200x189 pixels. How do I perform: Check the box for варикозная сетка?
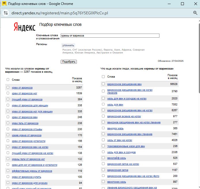[103, 170]
